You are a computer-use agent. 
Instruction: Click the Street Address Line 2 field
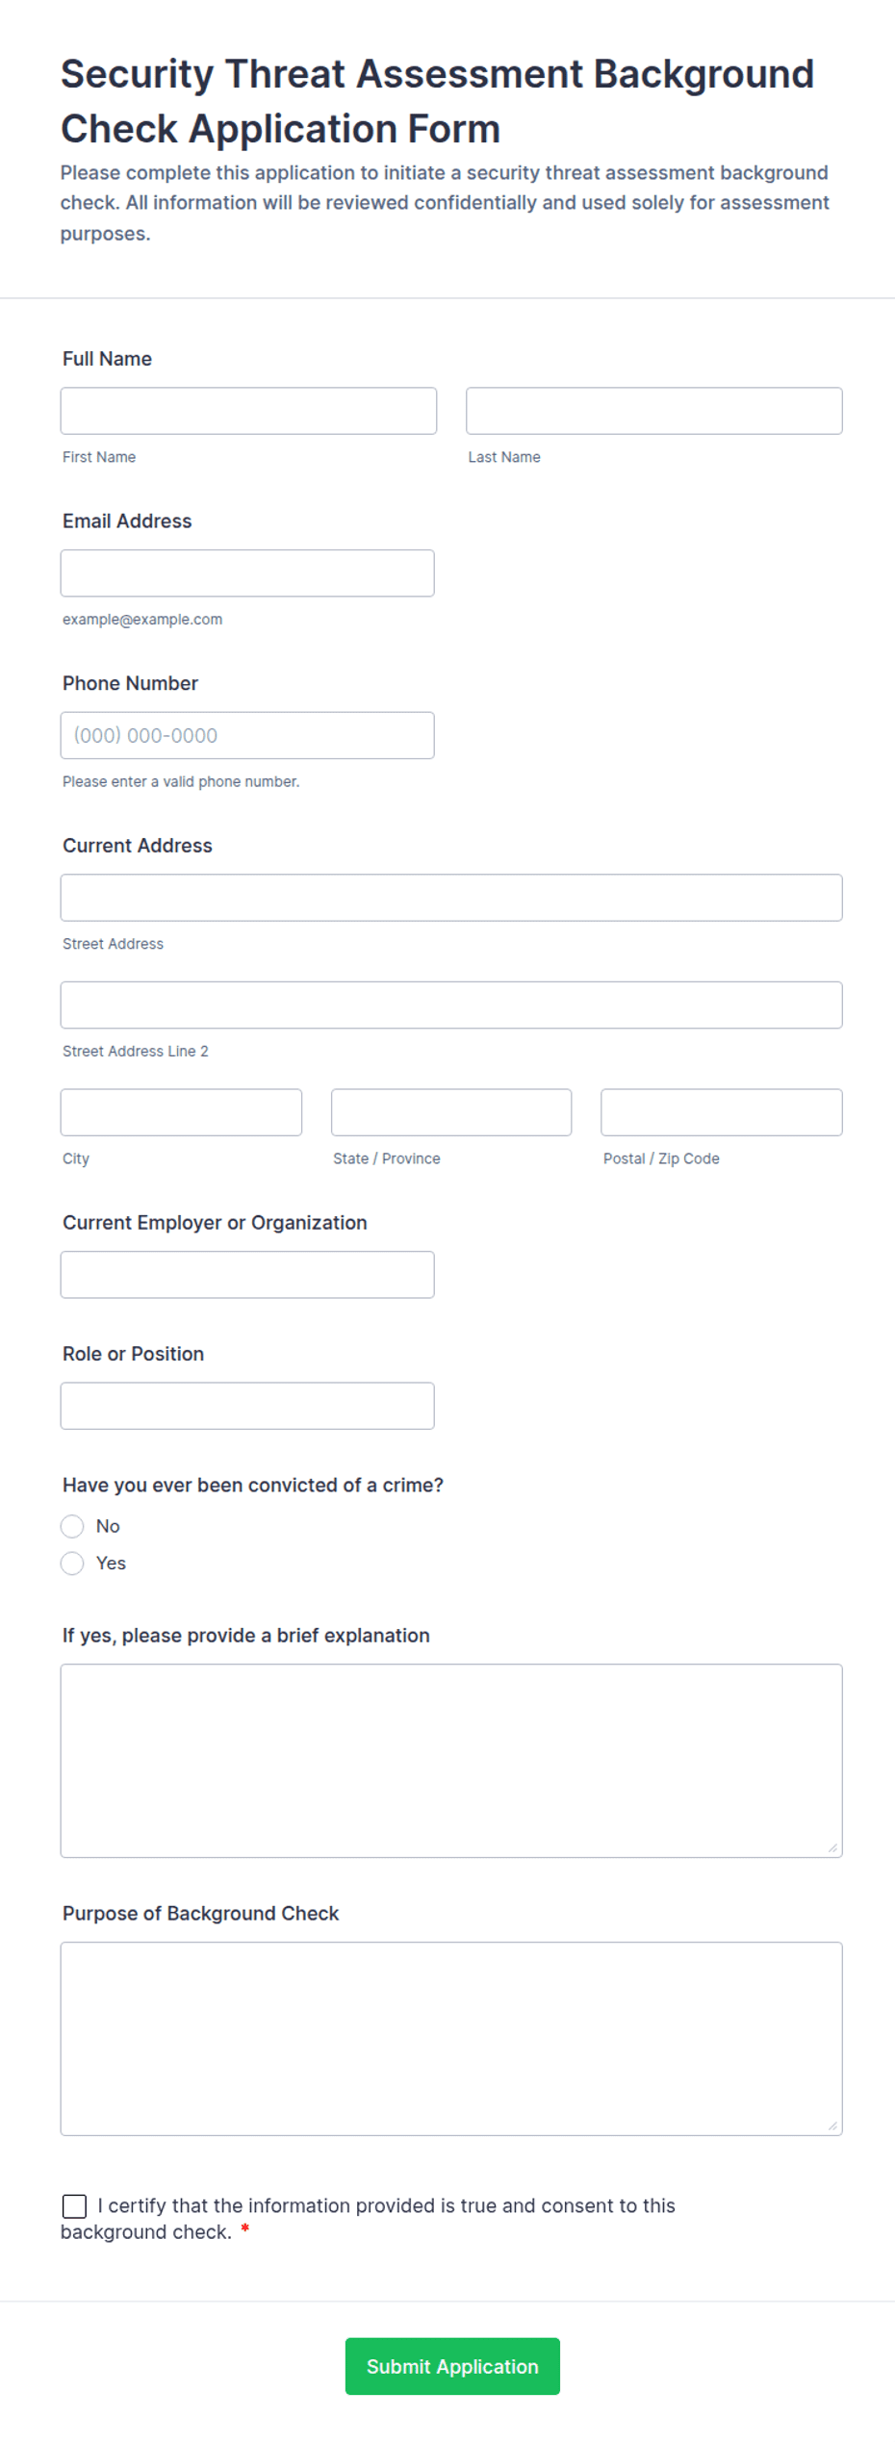point(451,1005)
